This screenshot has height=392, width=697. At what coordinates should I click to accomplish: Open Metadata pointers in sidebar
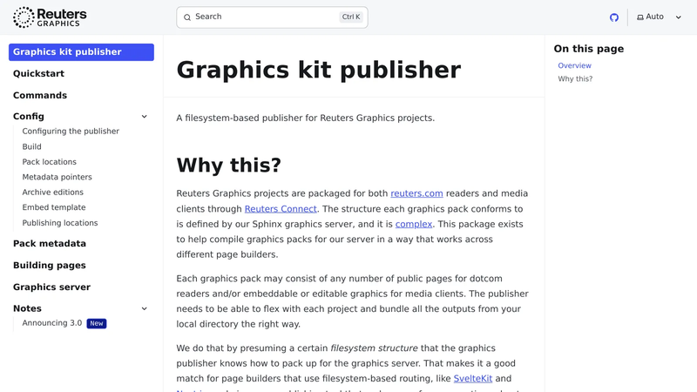click(57, 177)
